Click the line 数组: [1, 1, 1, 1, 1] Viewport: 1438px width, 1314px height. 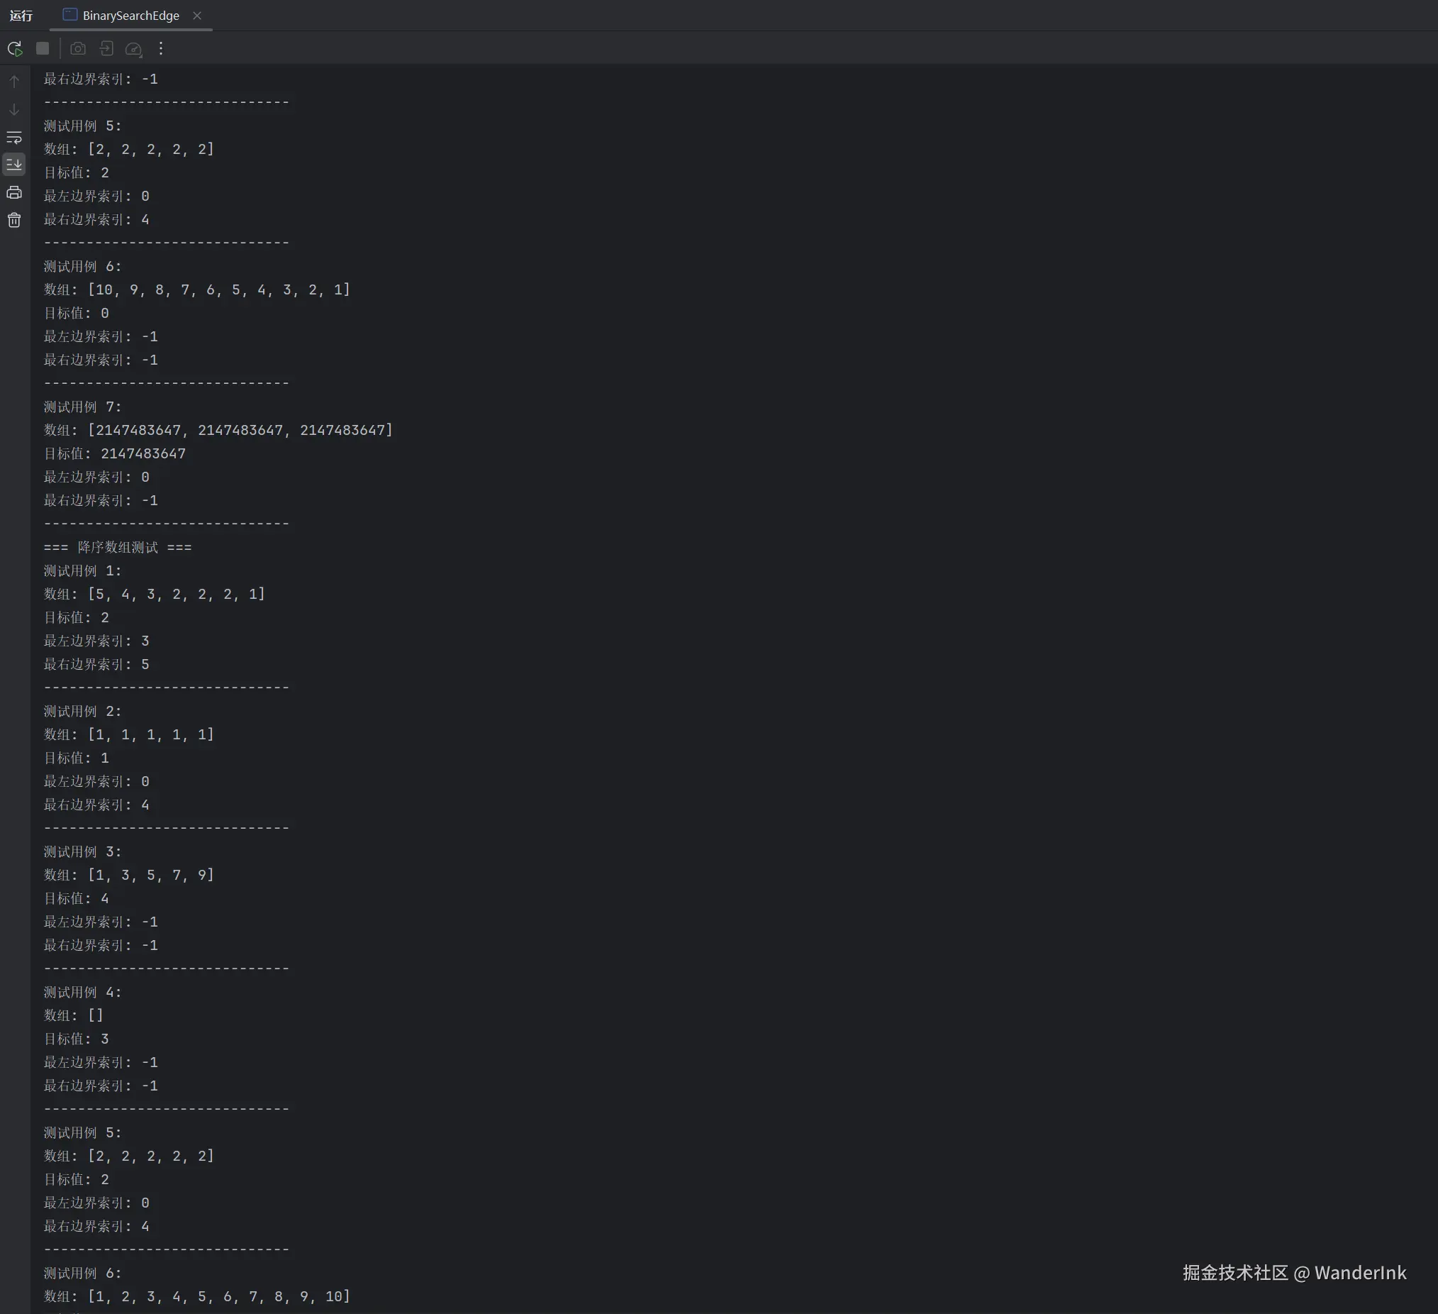click(x=129, y=734)
